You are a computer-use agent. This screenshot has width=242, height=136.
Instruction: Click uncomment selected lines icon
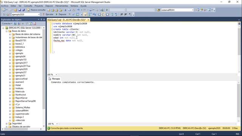click(x=116, y=14)
